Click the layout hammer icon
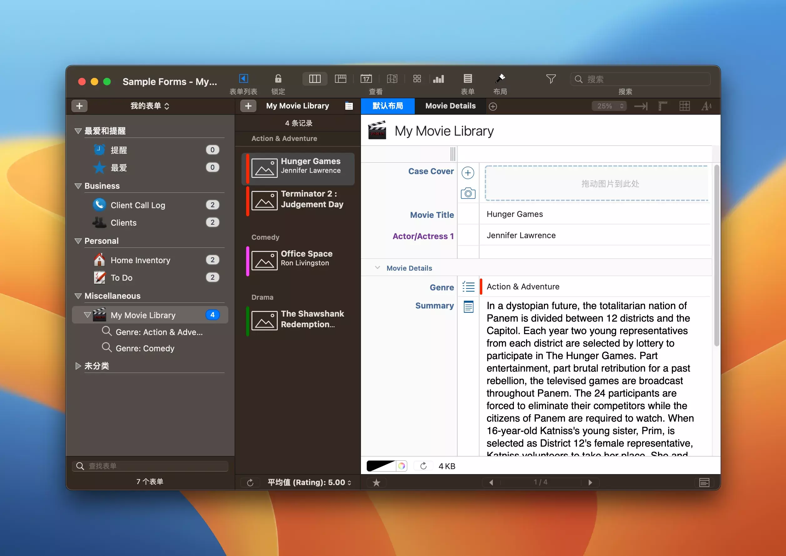The height and width of the screenshot is (556, 786). tap(499, 79)
